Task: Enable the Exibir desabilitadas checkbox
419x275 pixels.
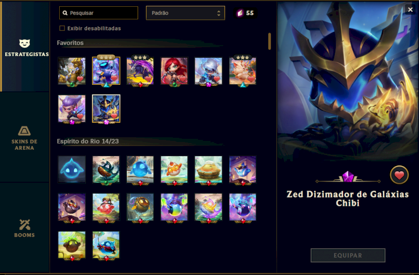Action: 62,28
